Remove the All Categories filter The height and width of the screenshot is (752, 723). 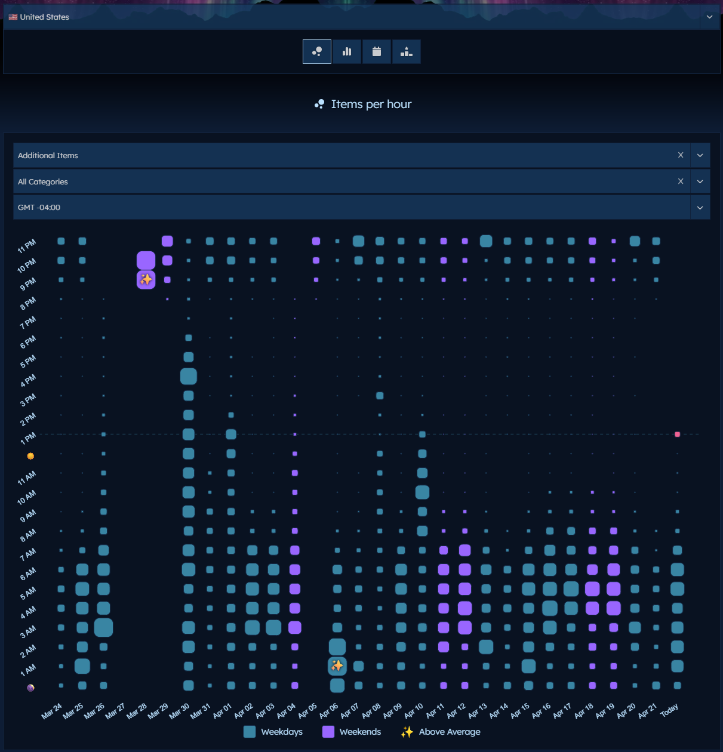(681, 181)
